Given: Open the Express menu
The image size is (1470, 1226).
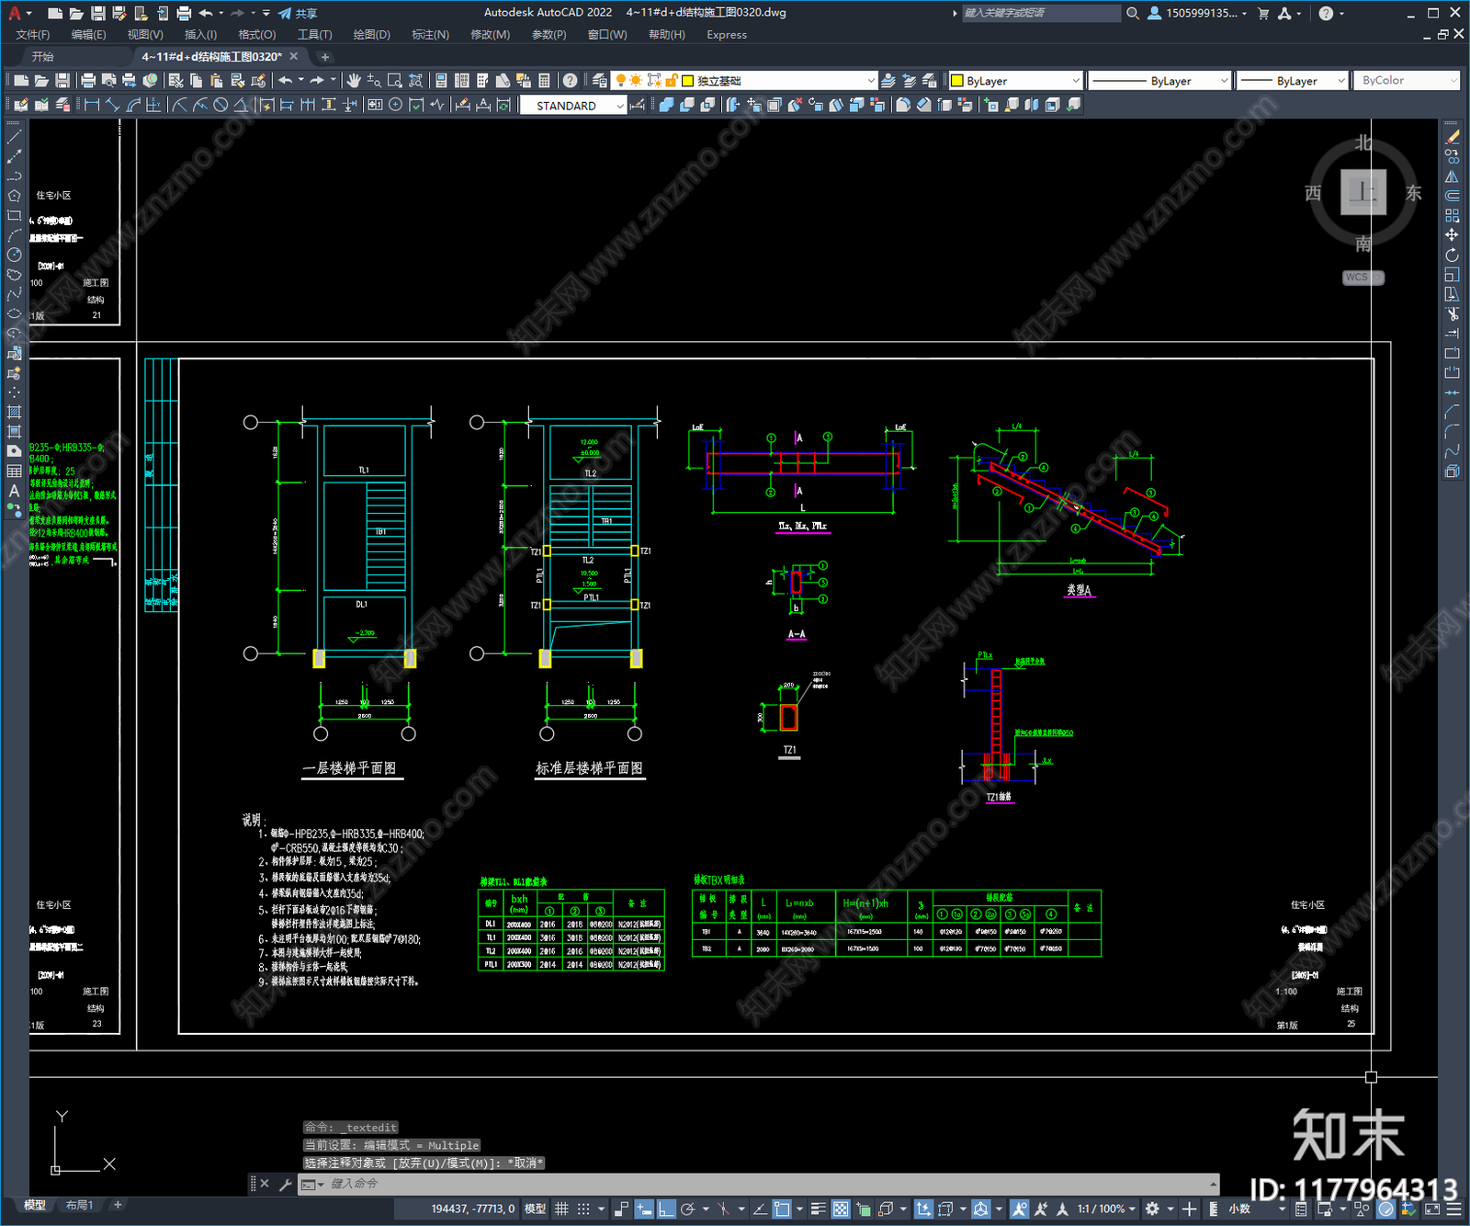Looking at the screenshot, I should (727, 35).
